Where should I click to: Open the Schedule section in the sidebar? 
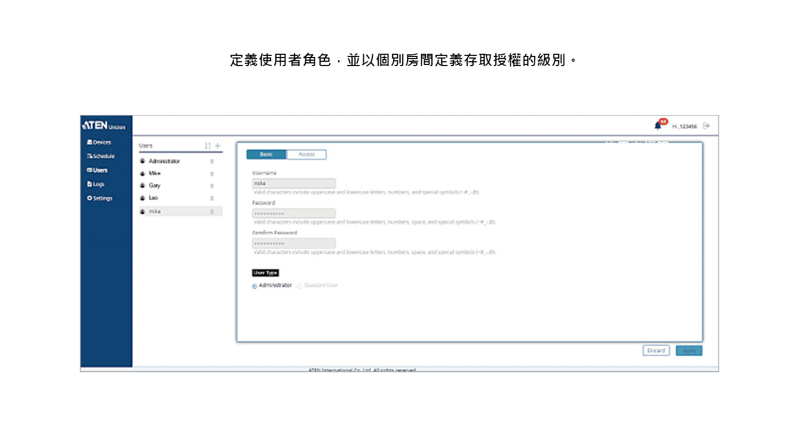[101, 156]
